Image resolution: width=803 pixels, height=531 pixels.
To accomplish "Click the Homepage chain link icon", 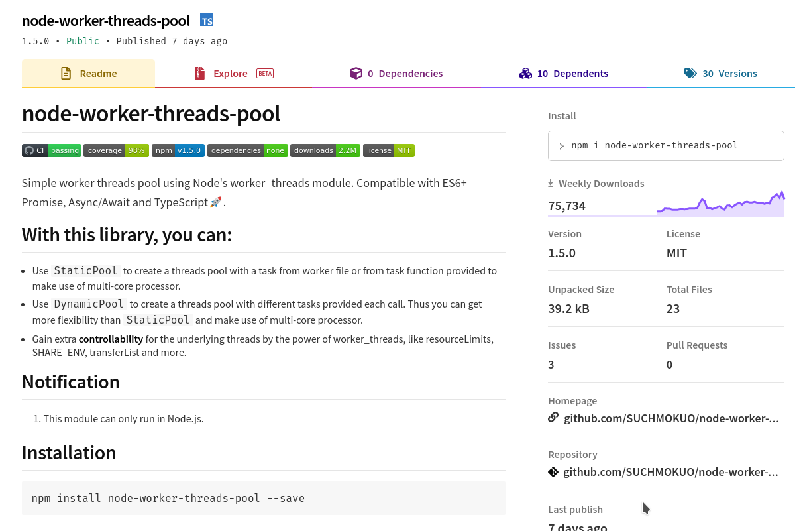I will click(x=553, y=418).
